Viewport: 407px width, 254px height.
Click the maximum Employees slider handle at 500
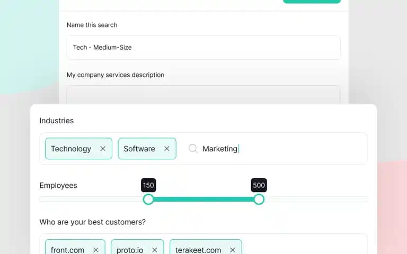259,199
